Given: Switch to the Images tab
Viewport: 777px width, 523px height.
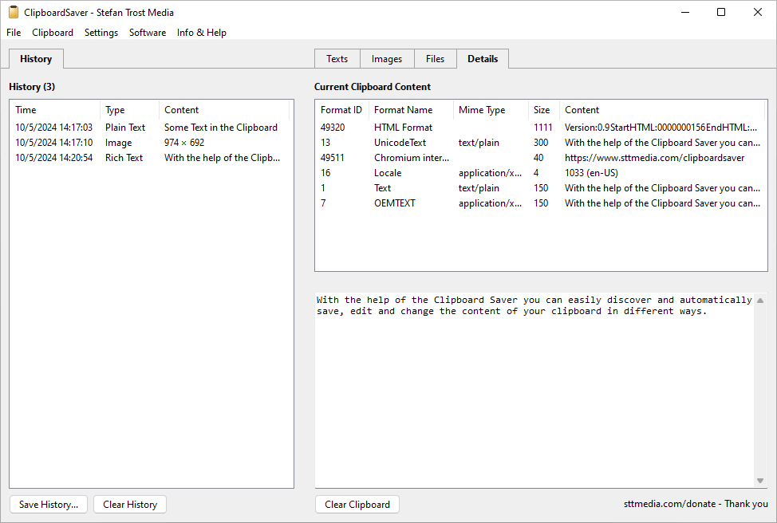Looking at the screenshot, I should 387,59.
